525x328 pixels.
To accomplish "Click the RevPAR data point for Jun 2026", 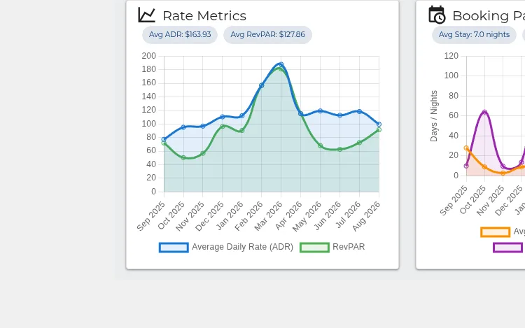I will coord(339,150).
